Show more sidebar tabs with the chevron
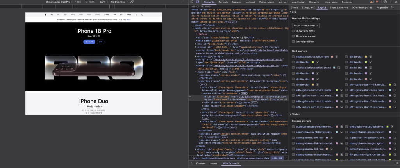The image size is (400, 168). [x=393, y=7]
